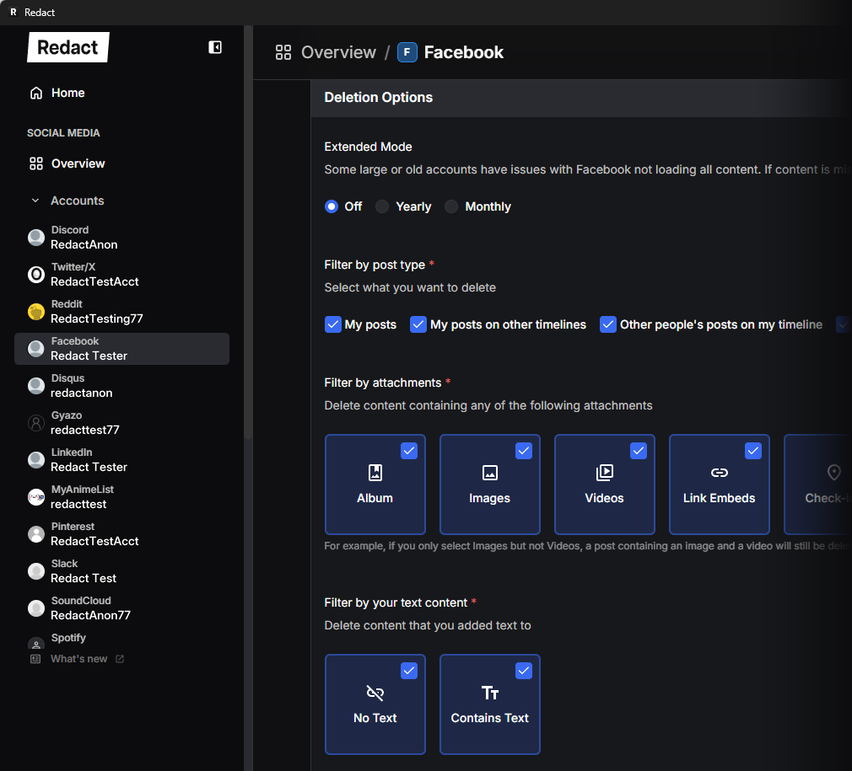The height and width of the screenshot is (771, 852).
Task: Collapse the sidebar panel icon
Action: 215,47
